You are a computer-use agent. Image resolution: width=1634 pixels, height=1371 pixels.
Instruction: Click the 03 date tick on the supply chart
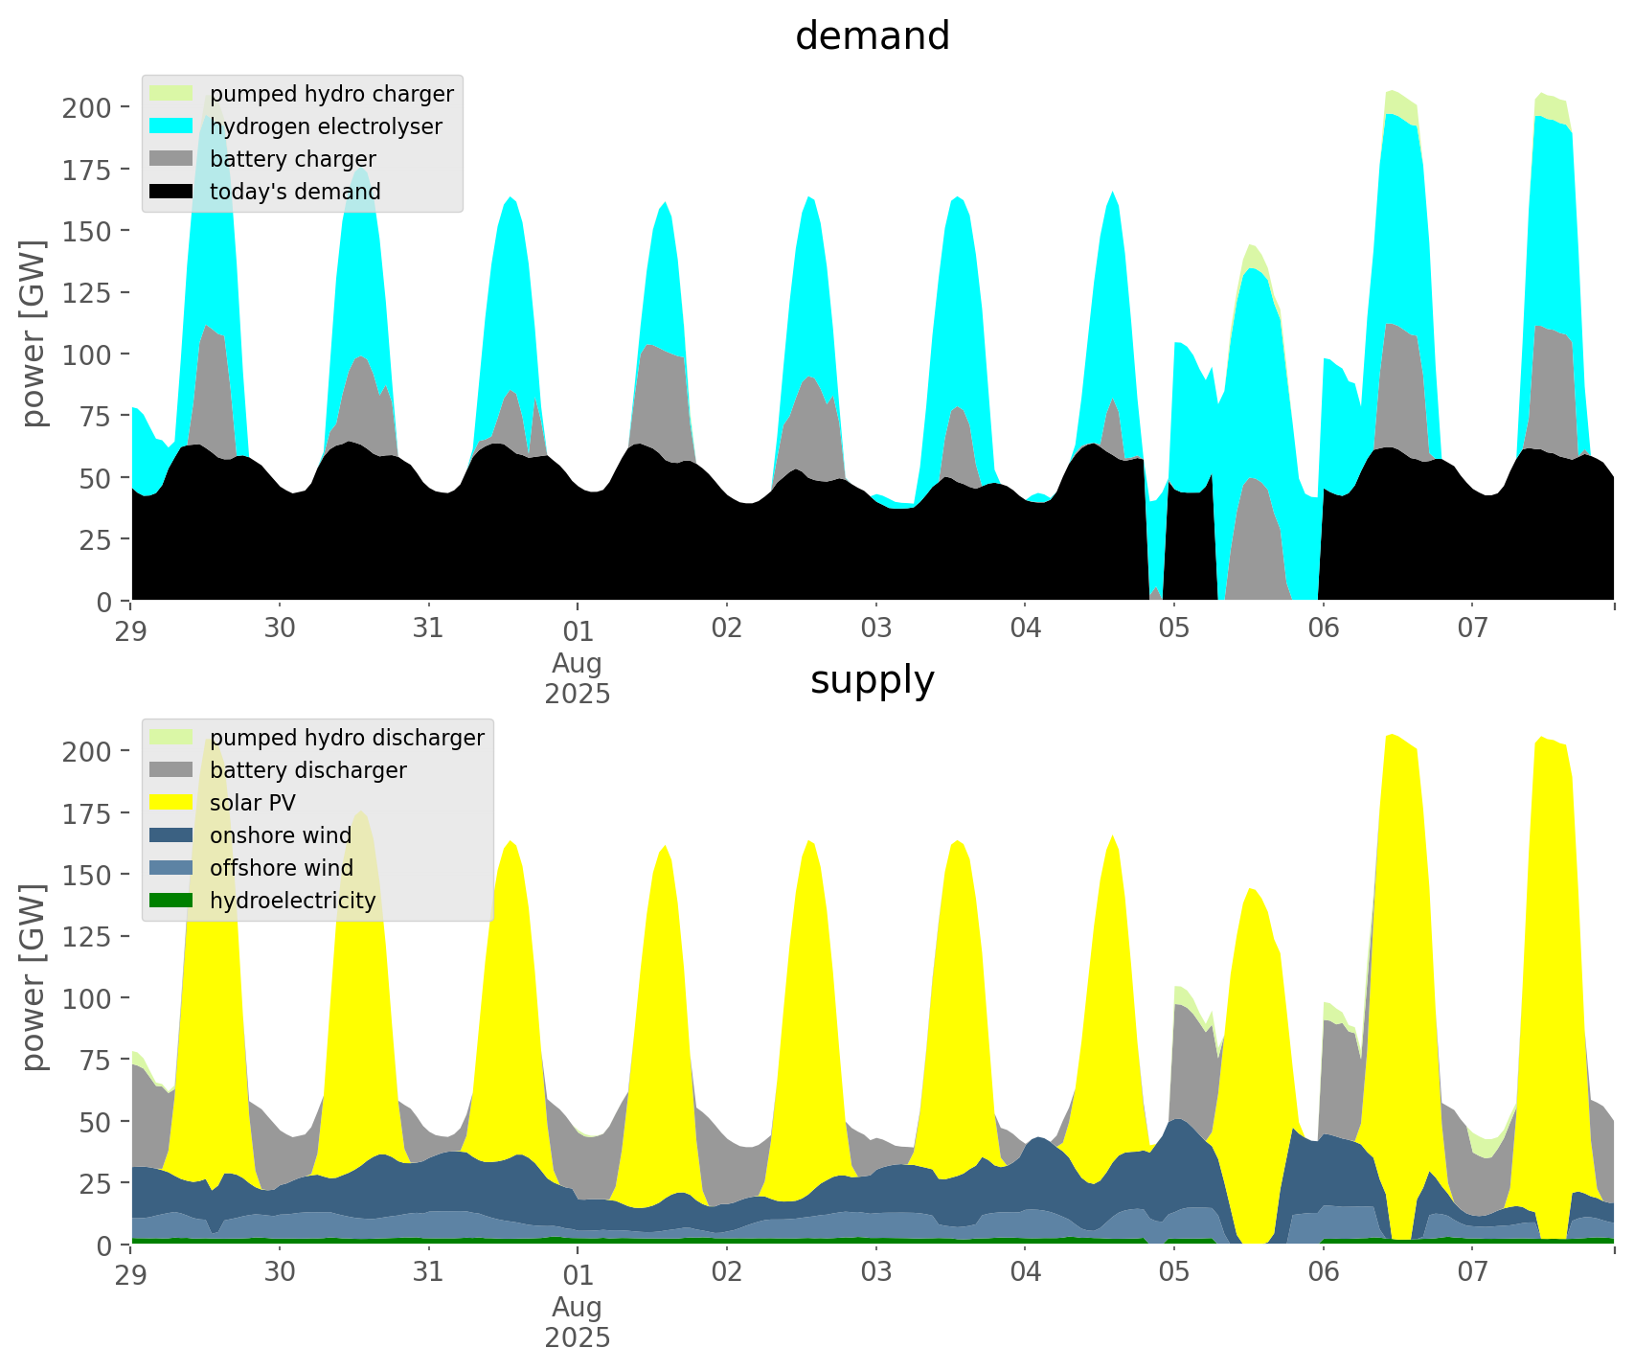tap(876, 1273)
